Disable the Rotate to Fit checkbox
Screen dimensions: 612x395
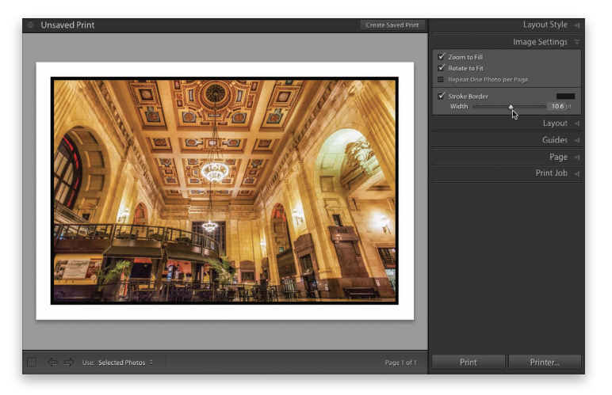[x=442, y=68]
